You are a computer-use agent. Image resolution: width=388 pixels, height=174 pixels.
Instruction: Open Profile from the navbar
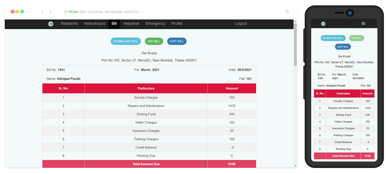[x=177, y=24]
